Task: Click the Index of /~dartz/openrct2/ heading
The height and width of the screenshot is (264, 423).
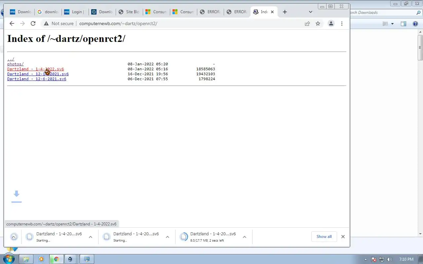Action: [66, 39]
